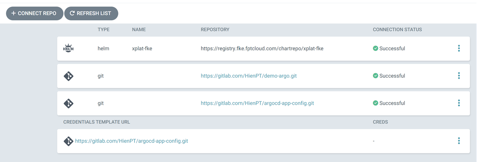Open the credentials template argocd-app-config.git URL
Screen dimensions: 477x162
click(x=131, y=141)
